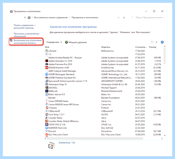175x159 pixels.
Task: Go up one level with the arrow
Action: coord(25,18)
